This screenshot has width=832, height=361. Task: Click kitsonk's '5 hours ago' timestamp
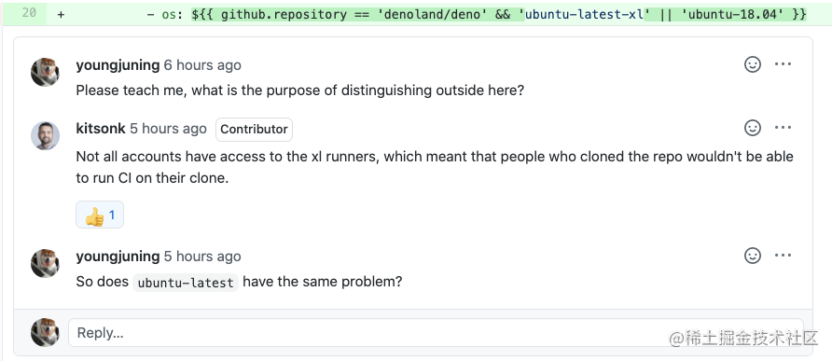[168, 129]
